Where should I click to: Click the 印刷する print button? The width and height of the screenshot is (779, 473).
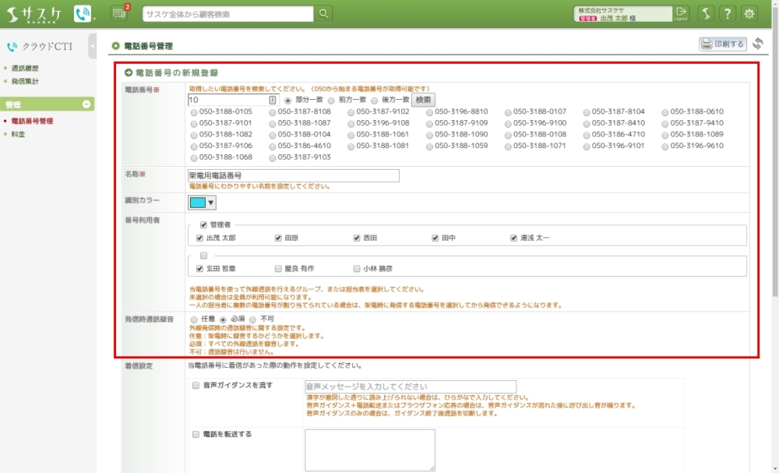(x=722, y=44)
